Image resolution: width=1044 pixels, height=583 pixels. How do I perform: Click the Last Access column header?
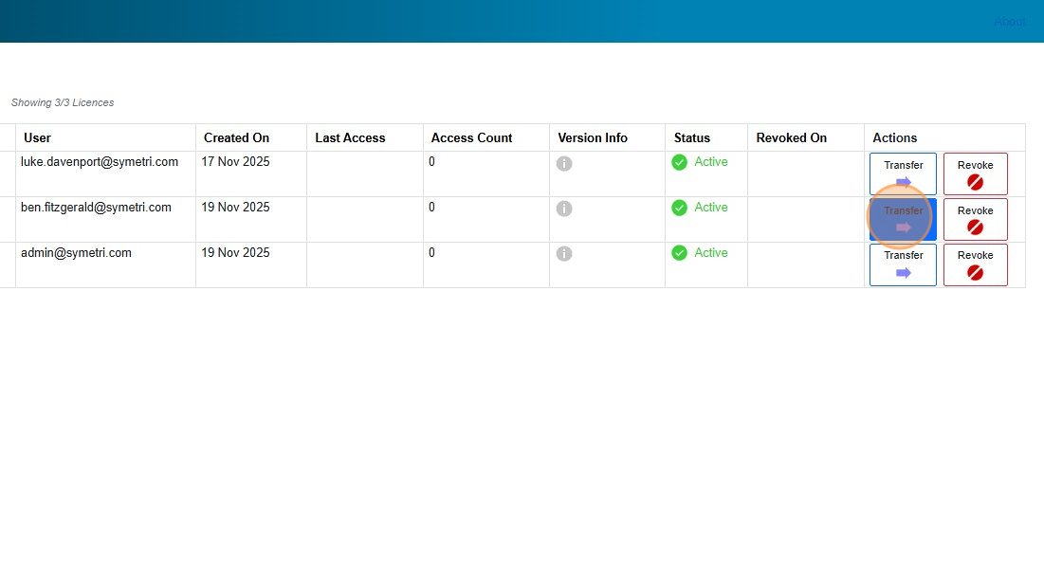pyautogui.click(x=350, y=137)
